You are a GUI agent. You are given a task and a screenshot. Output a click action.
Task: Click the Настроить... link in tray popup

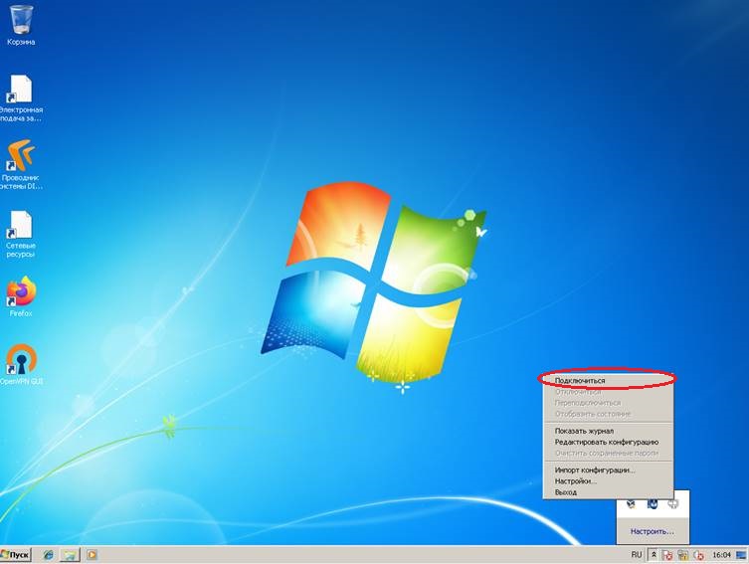tap(653, 531)
